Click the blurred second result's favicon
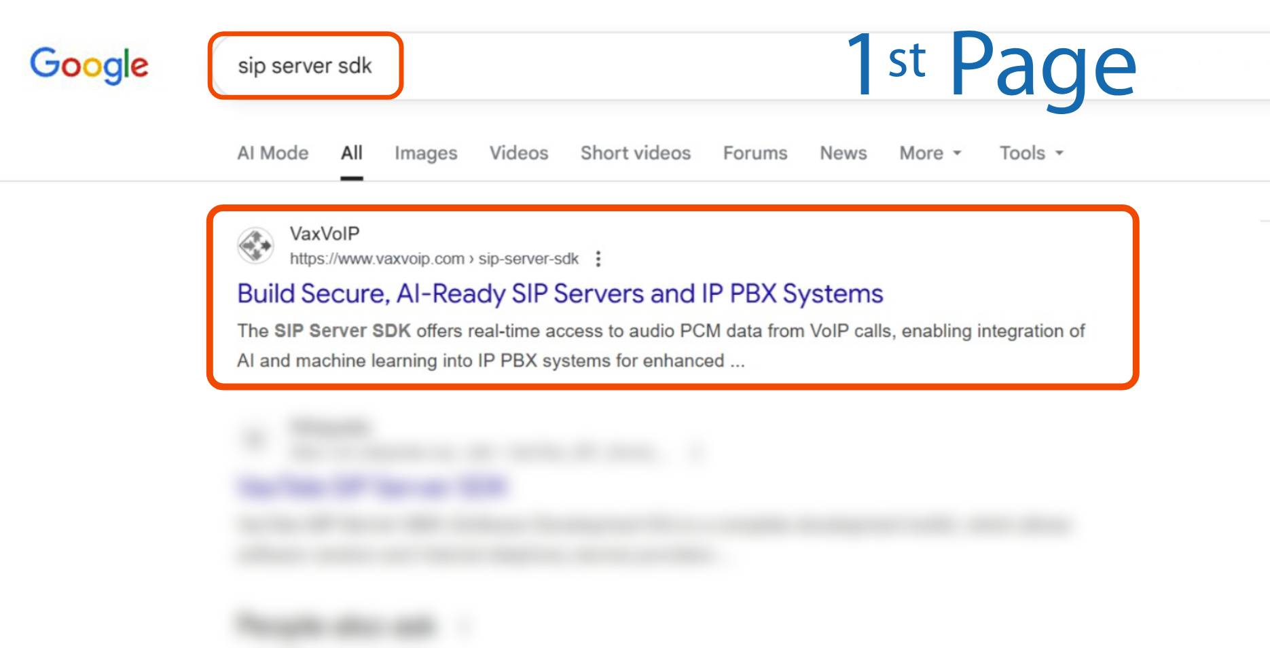The width and height of the screenshot is (1270, 648). (255, 439)
